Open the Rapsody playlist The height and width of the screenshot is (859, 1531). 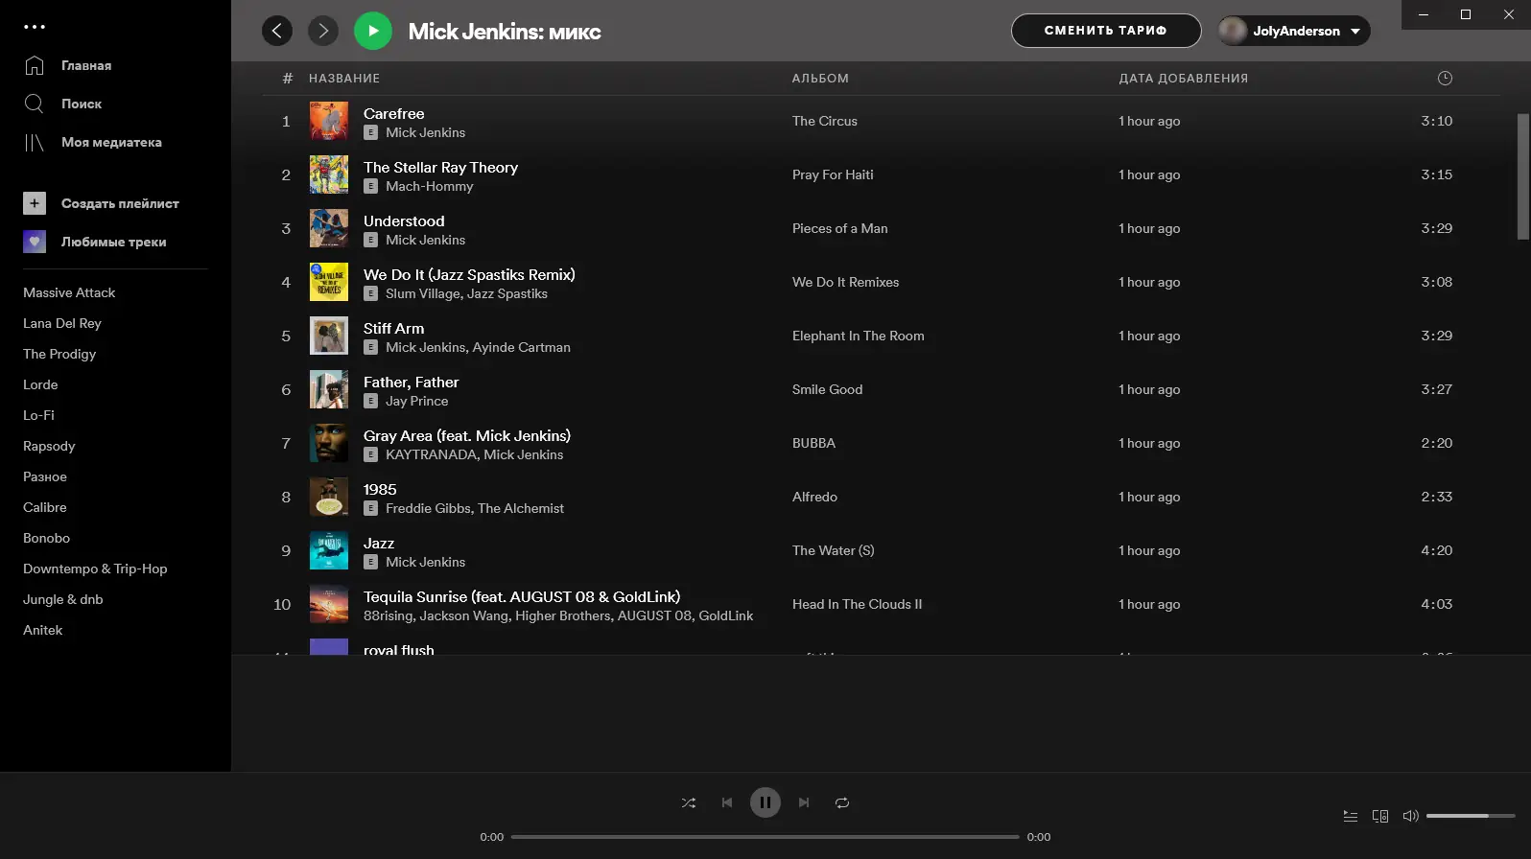coord(49,446)
